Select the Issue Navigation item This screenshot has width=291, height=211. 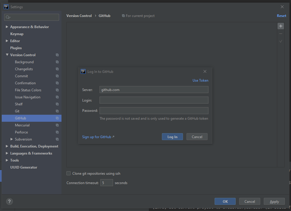pos(28,97)
